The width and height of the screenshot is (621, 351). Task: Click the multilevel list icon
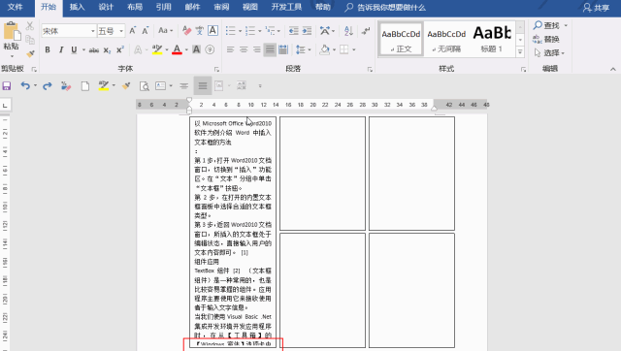point(271,30)
